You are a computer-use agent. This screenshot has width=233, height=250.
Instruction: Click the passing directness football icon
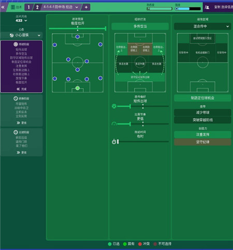[114, 106]
